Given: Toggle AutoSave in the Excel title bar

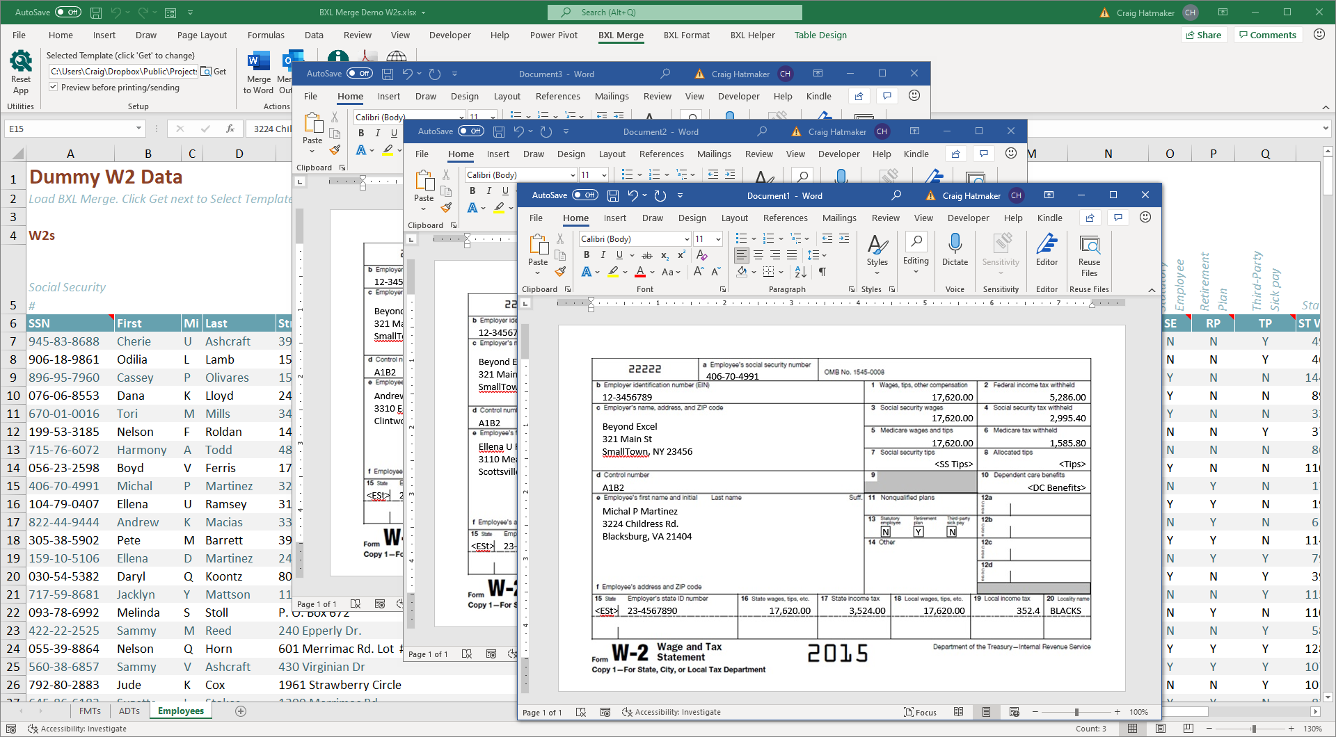Looking at the screenshot, I should [67, 12].
